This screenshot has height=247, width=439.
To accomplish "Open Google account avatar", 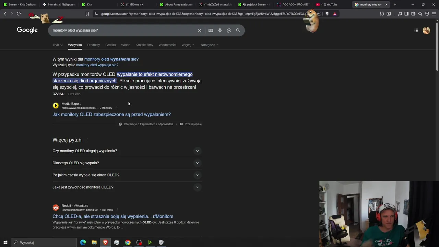I will [x=426, y=30].
